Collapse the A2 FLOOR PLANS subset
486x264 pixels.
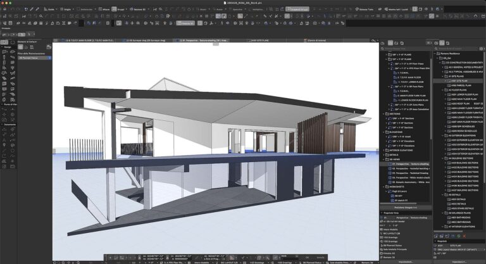coord(442,90)
